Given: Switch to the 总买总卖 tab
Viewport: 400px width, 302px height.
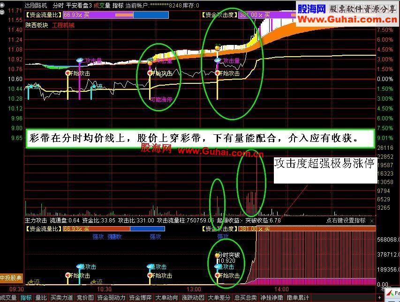Looking at the screenshot, I should [x=245, y=298].
